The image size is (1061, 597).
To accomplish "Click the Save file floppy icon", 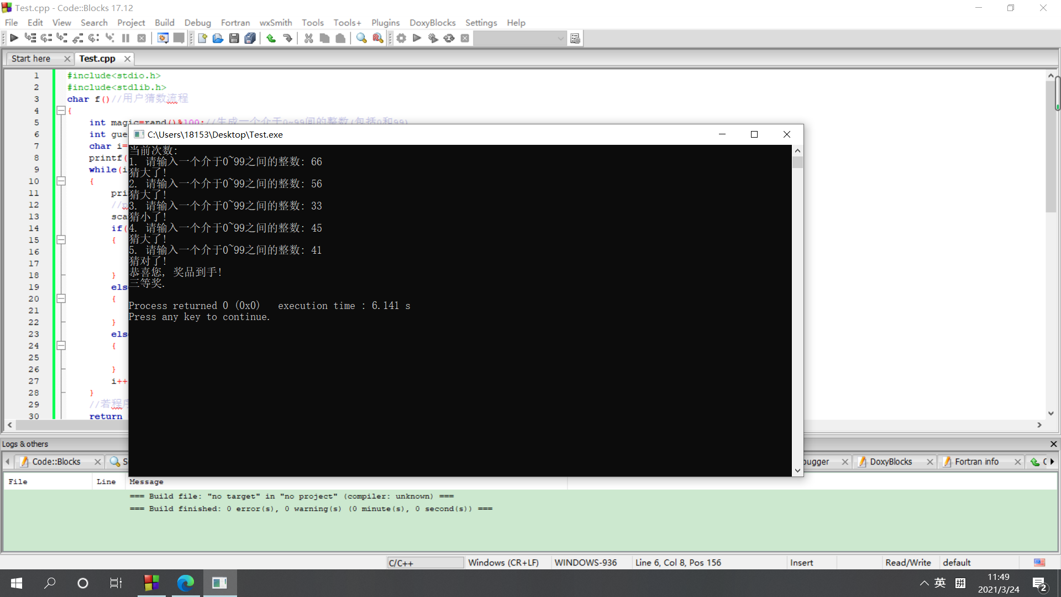I will [234, 38].
